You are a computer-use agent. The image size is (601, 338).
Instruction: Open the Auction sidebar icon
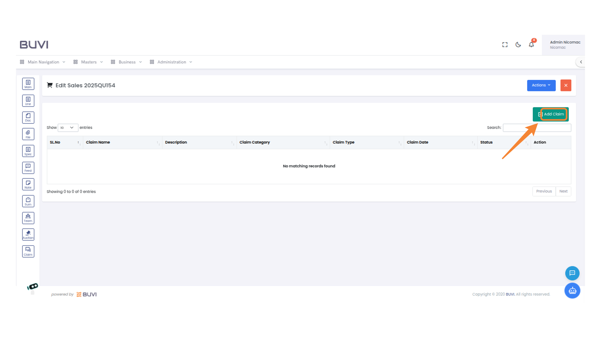point(28,234)
